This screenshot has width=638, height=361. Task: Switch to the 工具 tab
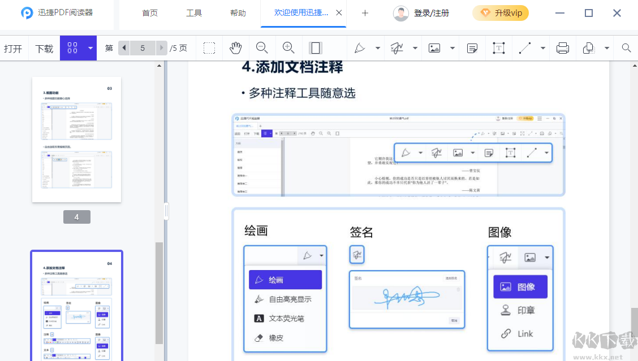[194, 13]
